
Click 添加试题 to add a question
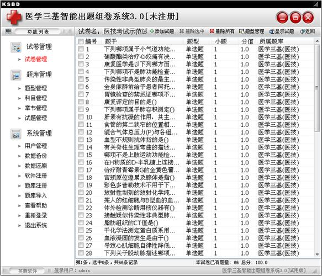[162, 31]
